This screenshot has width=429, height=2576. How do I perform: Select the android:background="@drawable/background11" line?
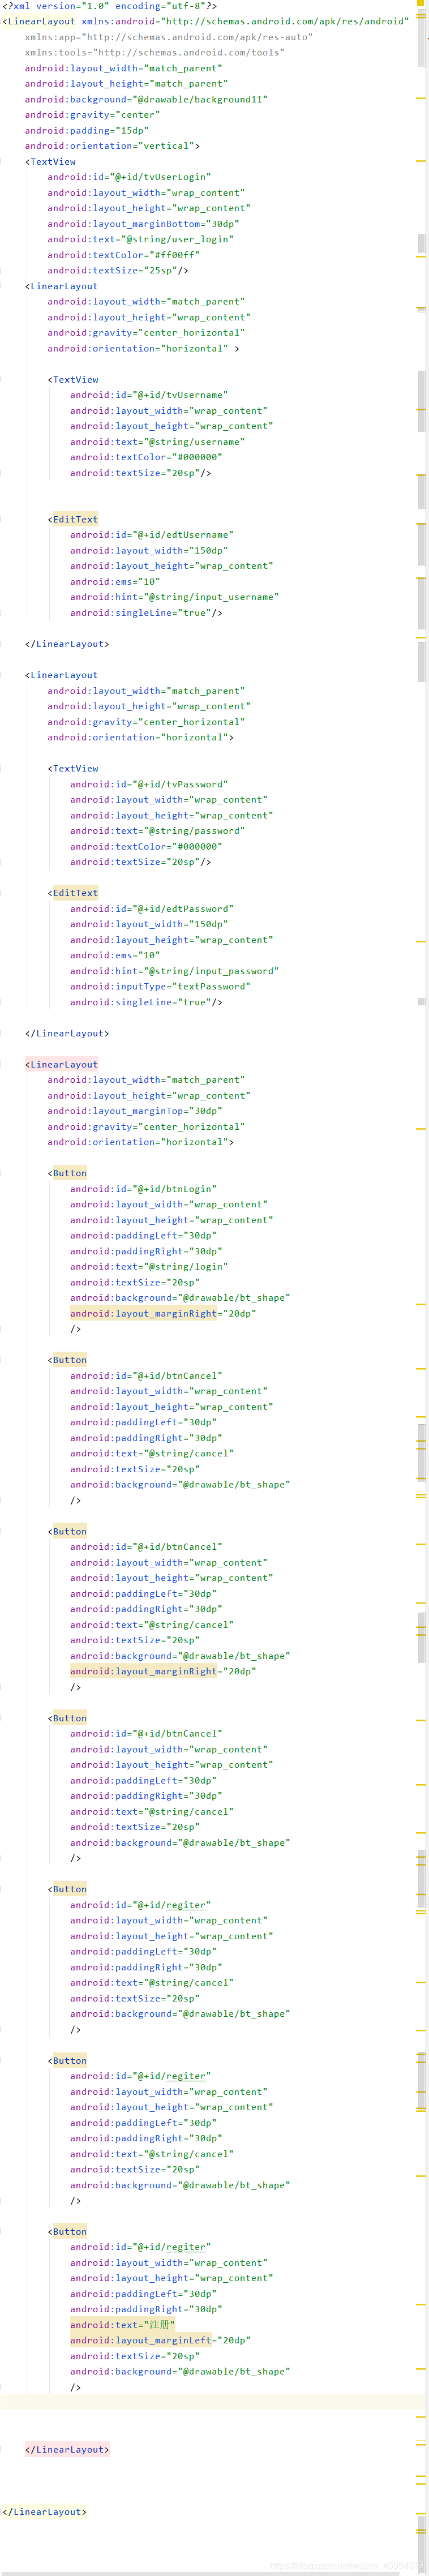point(146,99)
